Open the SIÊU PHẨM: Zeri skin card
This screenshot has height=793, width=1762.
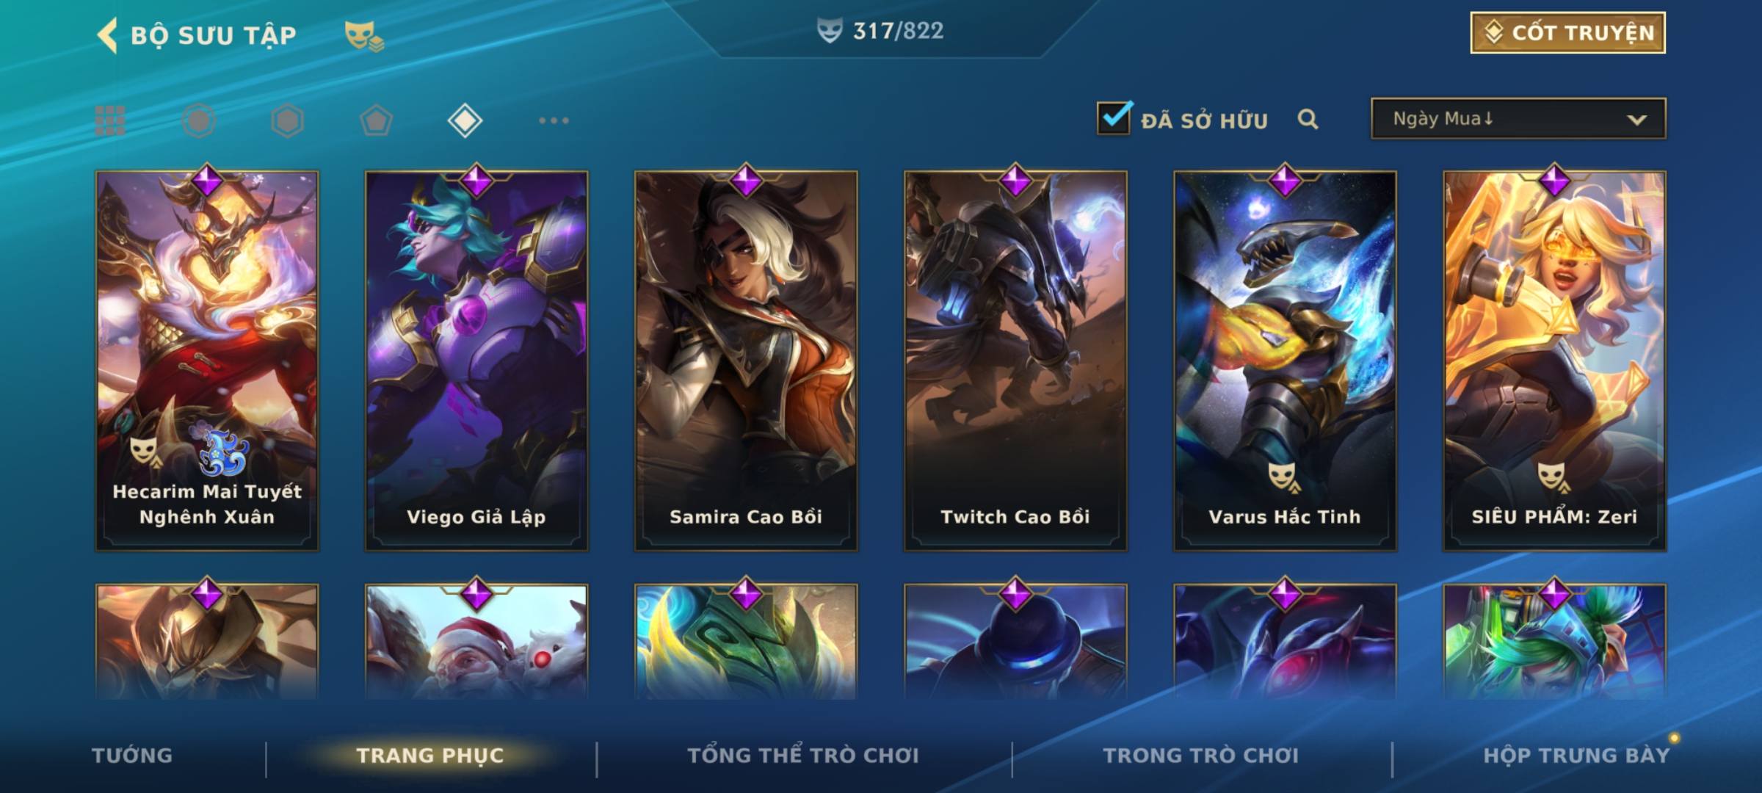[1554, 360]
